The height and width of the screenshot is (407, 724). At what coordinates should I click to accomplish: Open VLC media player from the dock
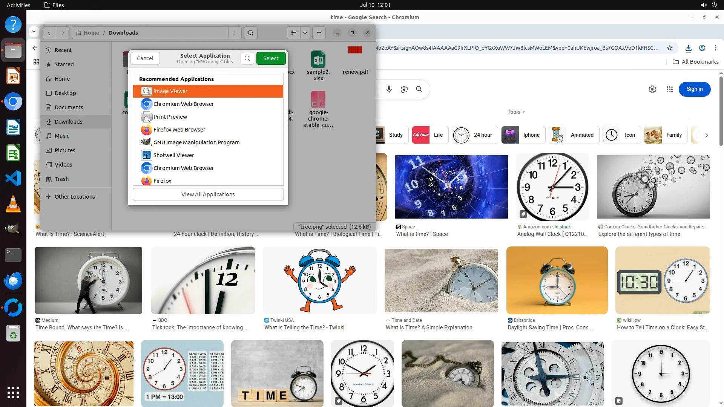click(13, 204)
